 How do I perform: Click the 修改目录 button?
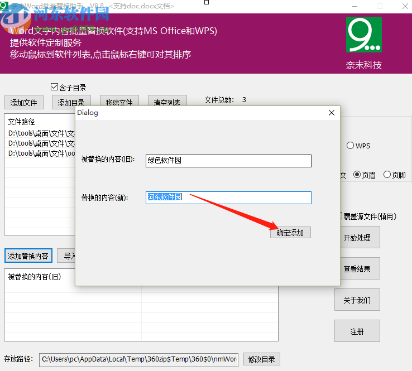tap(262, 359)
